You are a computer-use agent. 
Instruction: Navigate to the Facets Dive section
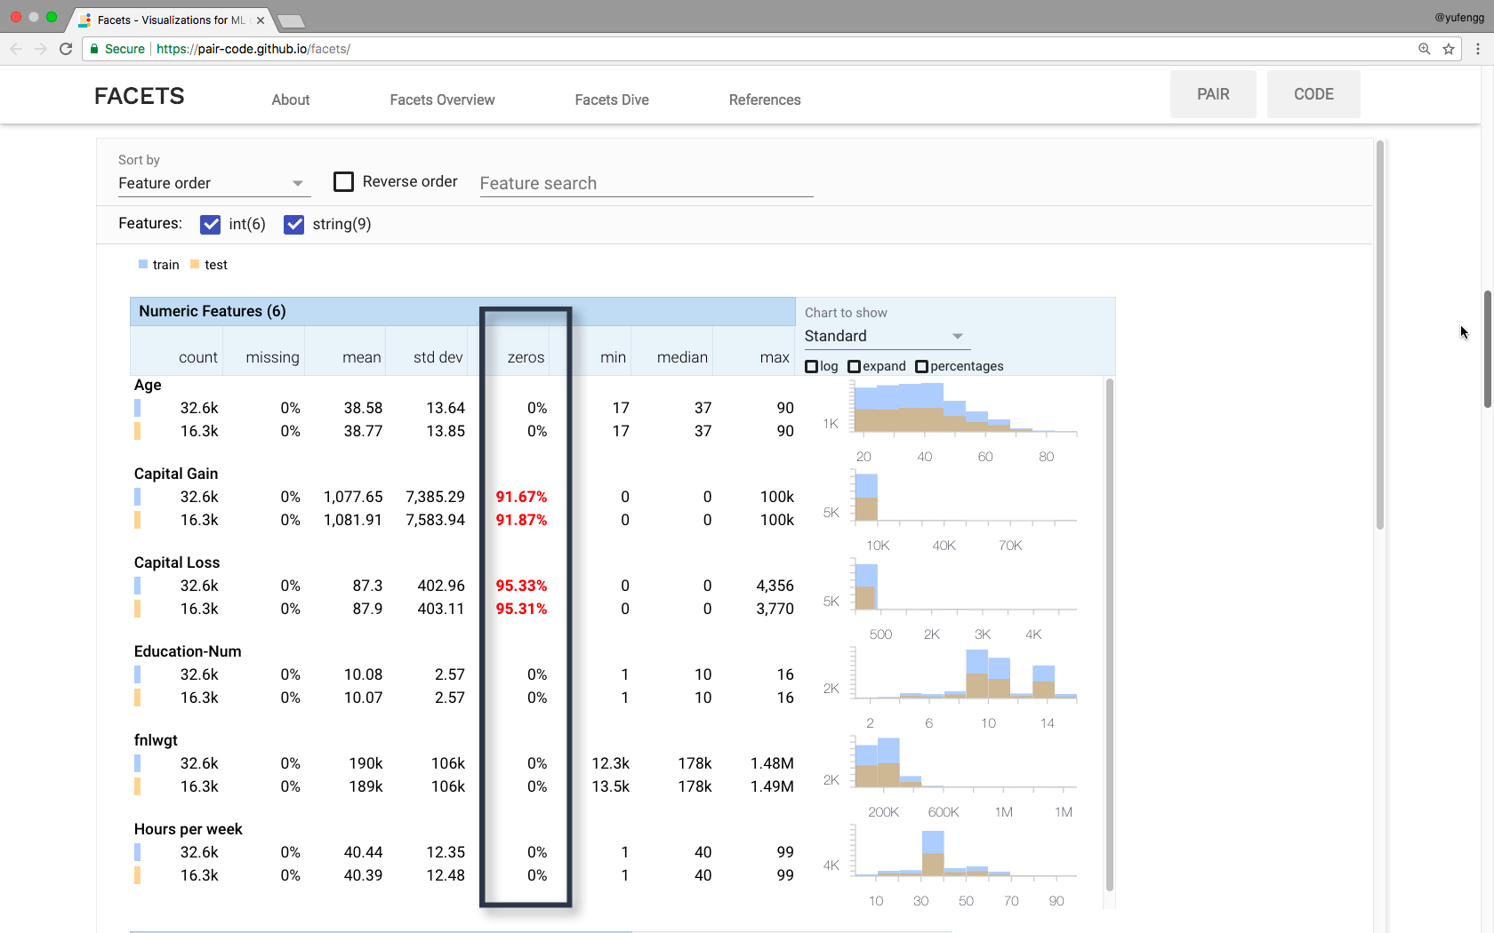[x=611, y=100]
